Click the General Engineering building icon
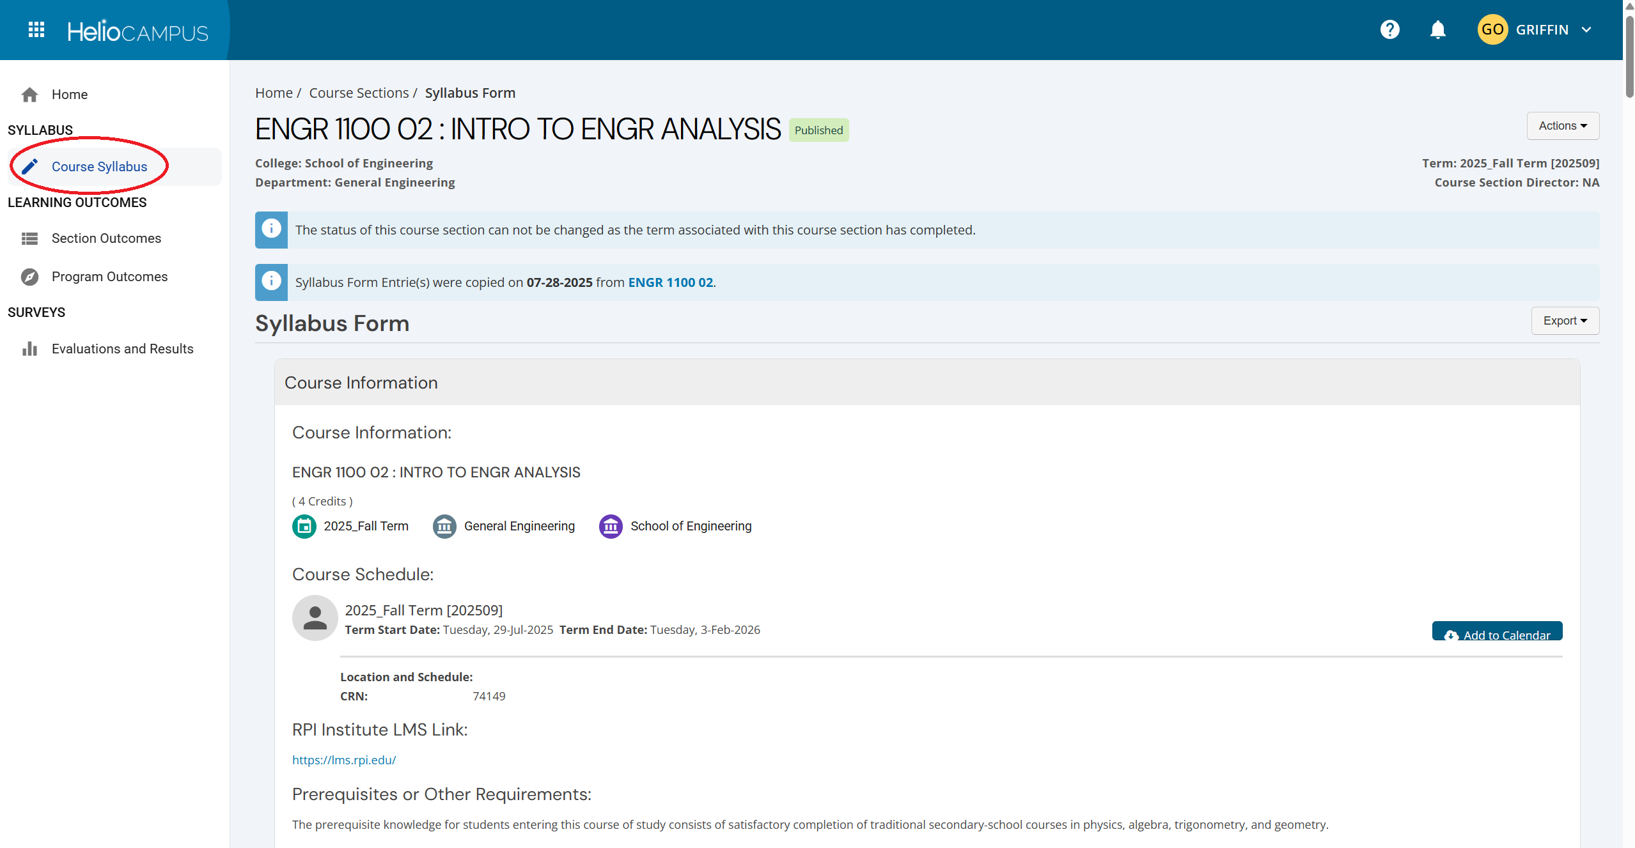The width and height of the screenshot is (1635, 848). point(444,527)
